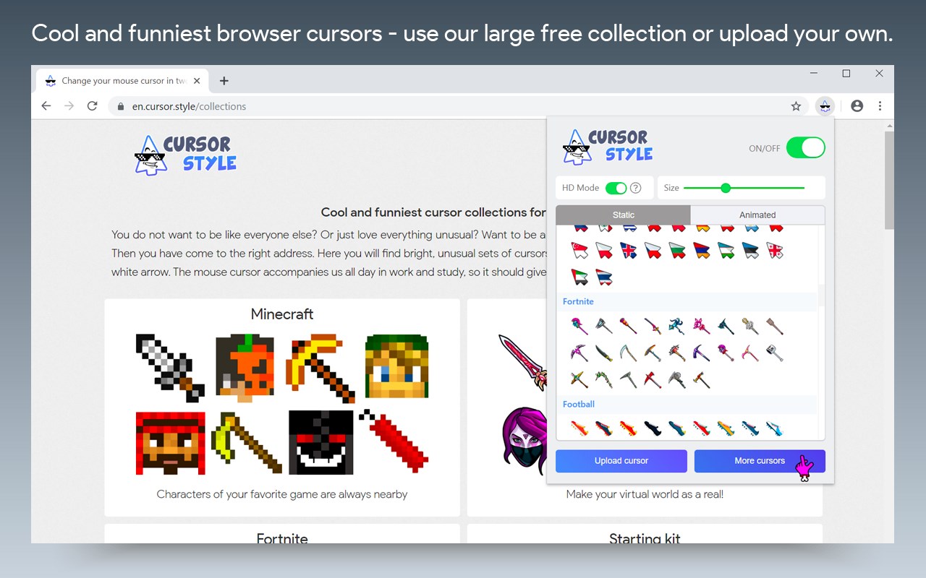Pick the red Fortnite pickaxe cursor

click(653, 380)
